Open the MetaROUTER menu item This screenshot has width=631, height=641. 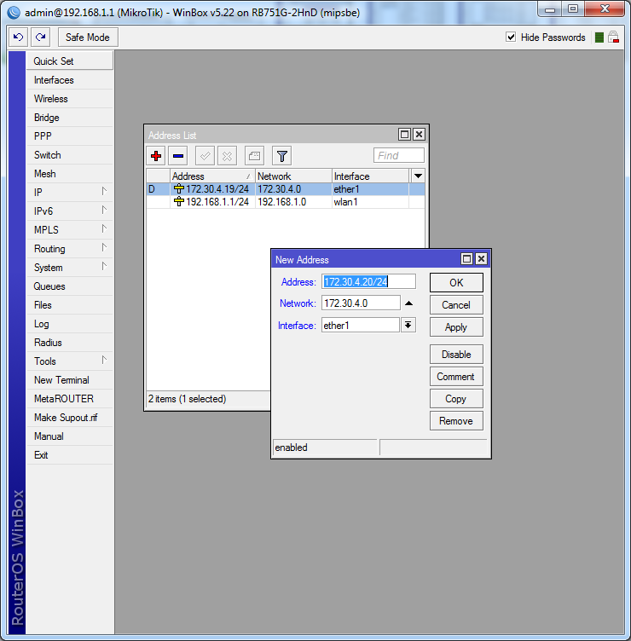70,399
